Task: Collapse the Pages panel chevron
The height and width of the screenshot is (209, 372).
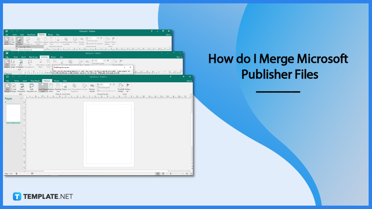Action: tap(21, 98)
